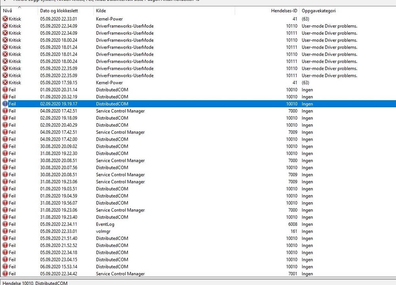The height and width of the screenshot is (285, 396).
Task: Click error icon of Service Control Manager 7000 at 04.09.2020
Action: [x=5, y=110]
